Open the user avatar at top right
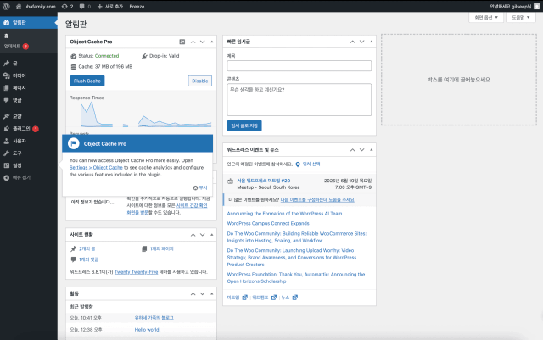Screen dimensions: 543x340 (x=537, y=7)
